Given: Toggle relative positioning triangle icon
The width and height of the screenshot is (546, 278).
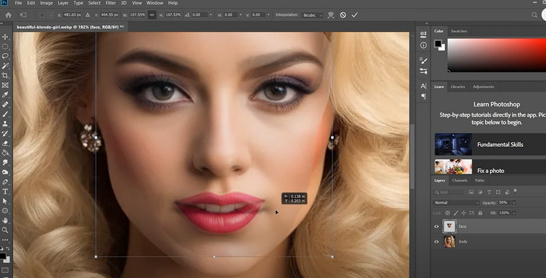Looking at the screenshot, I should 88,15.
